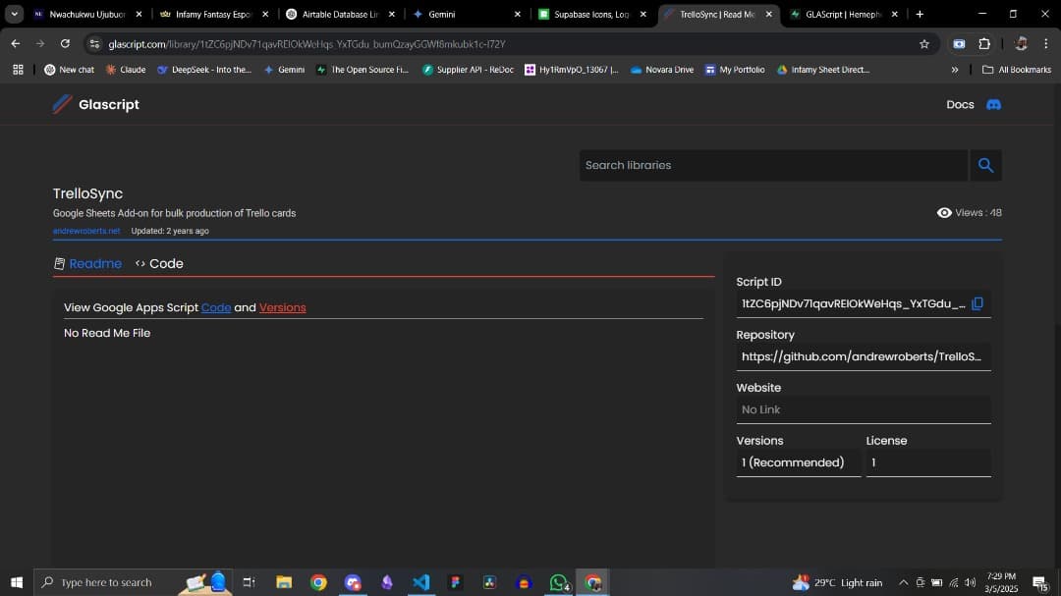
Task: Open the DeepSeek bookmark
Action: tap(204, 70)
